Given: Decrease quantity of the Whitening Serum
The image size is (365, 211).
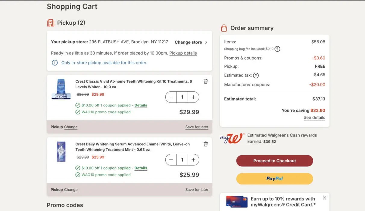Looking at the screenshot, I should [171, 160].
